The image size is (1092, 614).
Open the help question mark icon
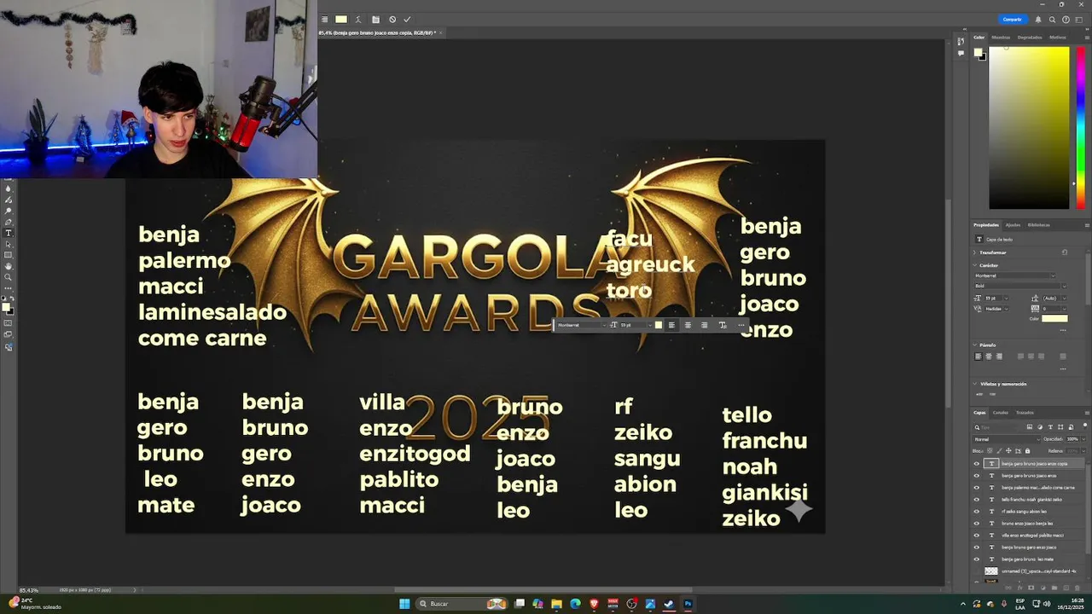click(1066, 20)
